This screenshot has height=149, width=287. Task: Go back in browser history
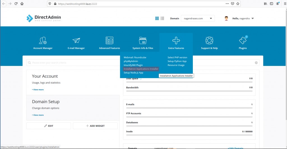click(4, 4)
